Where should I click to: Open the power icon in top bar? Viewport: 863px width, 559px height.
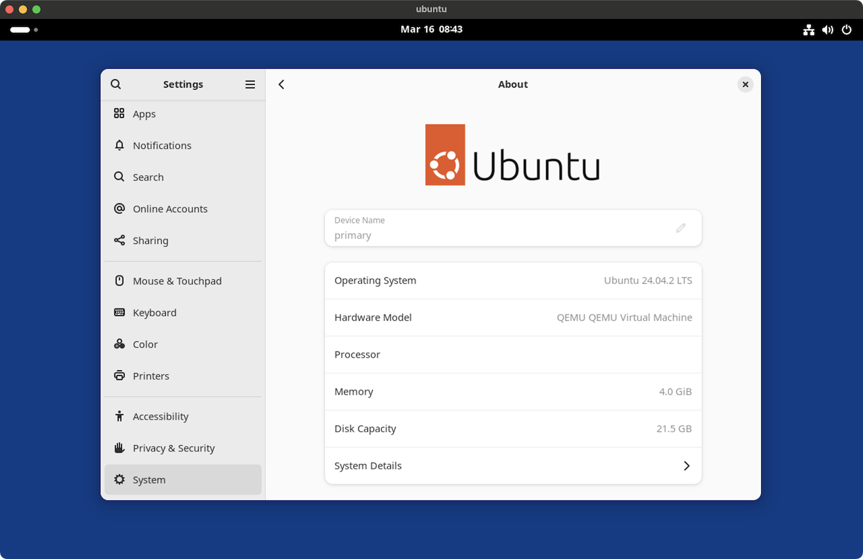[847, 30]
